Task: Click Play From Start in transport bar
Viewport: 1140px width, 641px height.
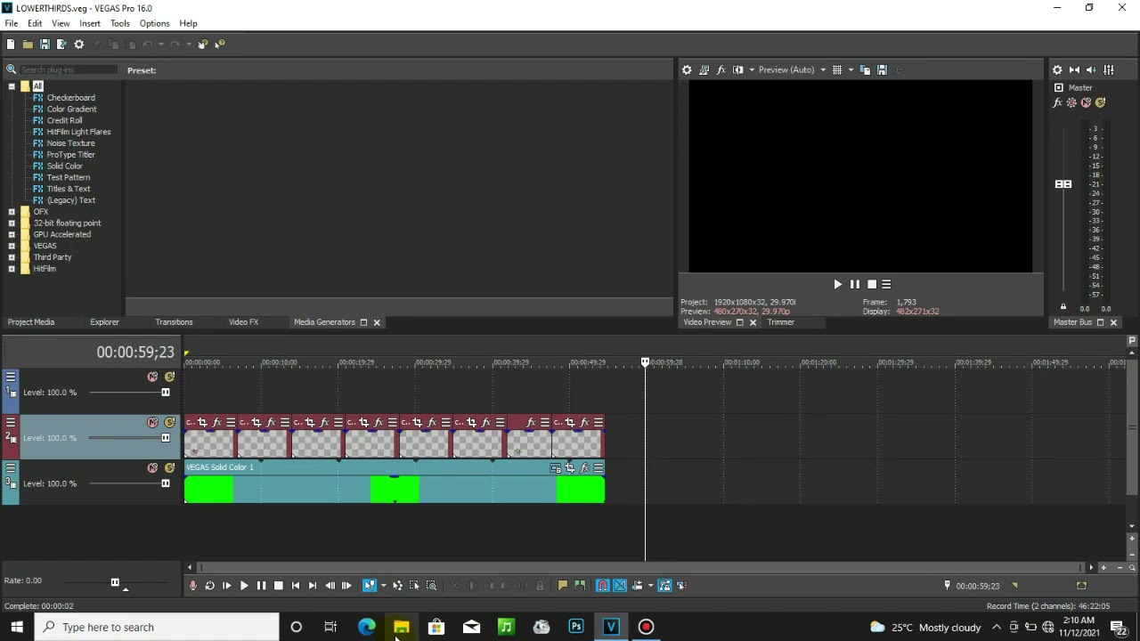Action: click(x=226, y=585)
